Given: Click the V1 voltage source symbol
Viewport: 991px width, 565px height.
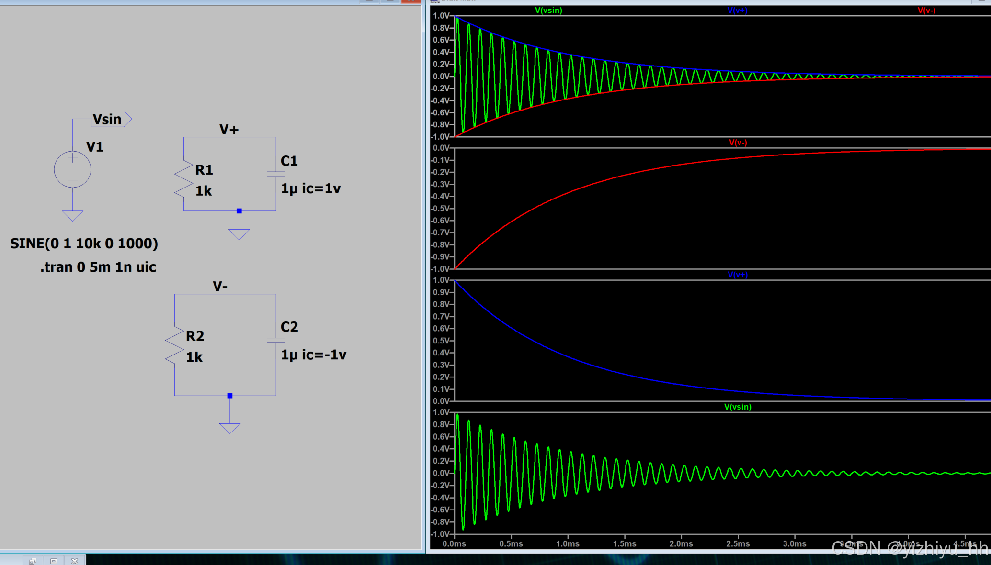Looking at the screenshot, I should point(72,169).
